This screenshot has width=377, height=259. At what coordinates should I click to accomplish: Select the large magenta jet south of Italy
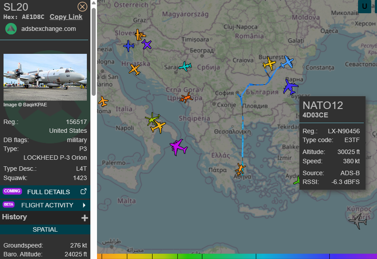click(179, 147)
